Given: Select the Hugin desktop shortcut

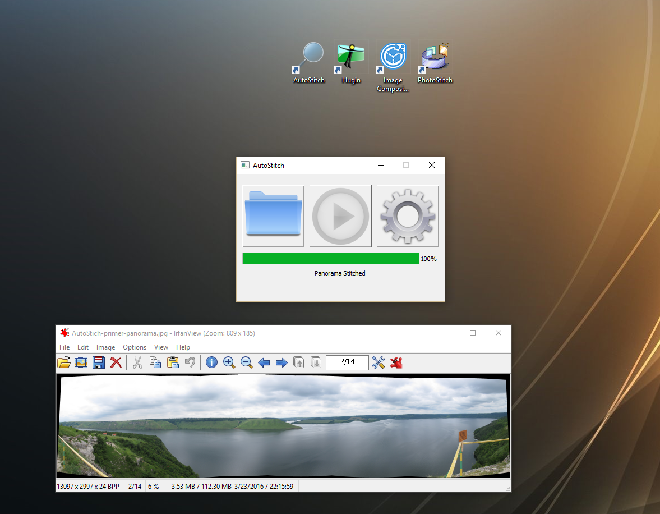Looking at the screenshot, I should pyautogui.click(x=351, y=63).
